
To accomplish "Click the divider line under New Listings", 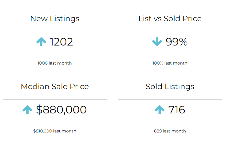I will coord(55,31).
